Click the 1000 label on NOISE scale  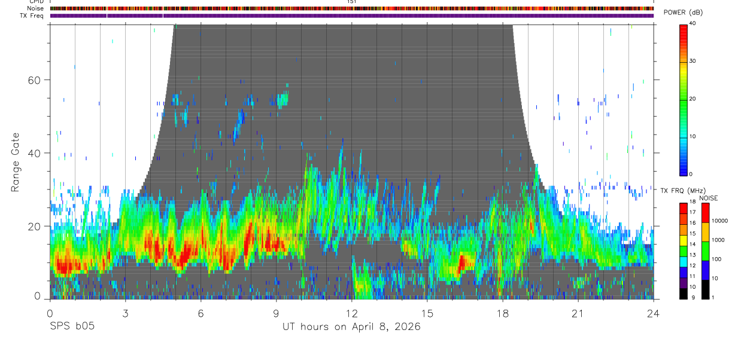(x=718, y=240)
